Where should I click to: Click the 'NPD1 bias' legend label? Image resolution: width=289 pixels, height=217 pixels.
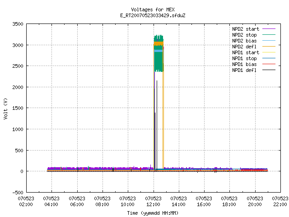pyautogui.click(x=244, y=64)
